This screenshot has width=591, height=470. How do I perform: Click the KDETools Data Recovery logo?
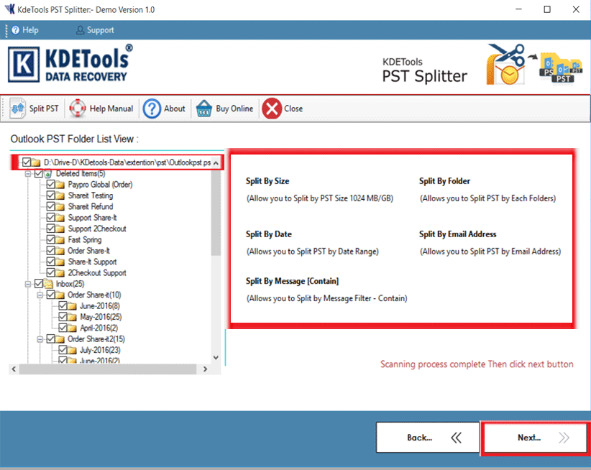pyautogui.click(x=70, y=64)
